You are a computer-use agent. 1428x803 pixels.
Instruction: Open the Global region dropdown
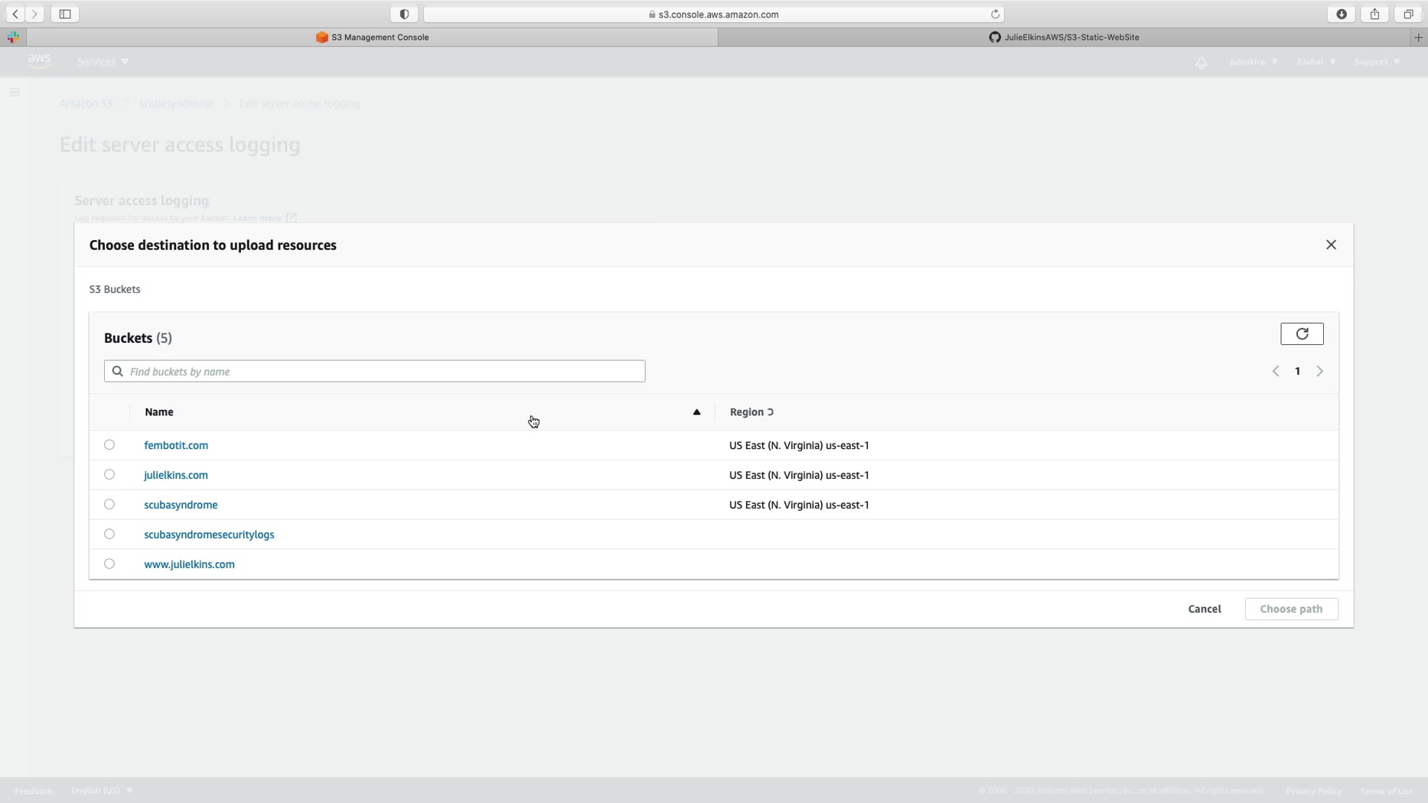click(1316, 62)
